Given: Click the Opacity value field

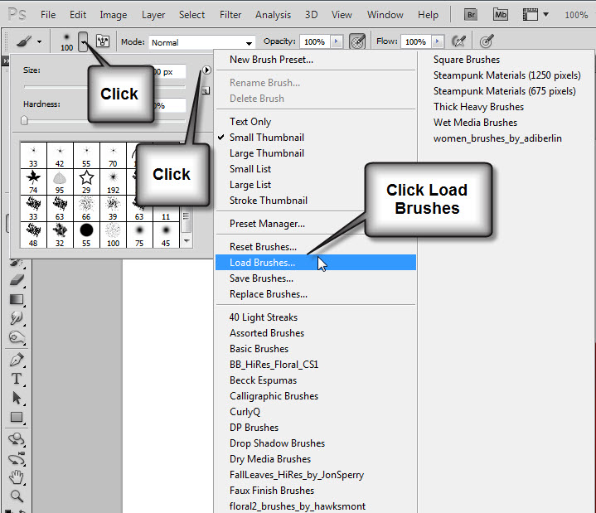Looking at the screenshot, I should [315, 41].
